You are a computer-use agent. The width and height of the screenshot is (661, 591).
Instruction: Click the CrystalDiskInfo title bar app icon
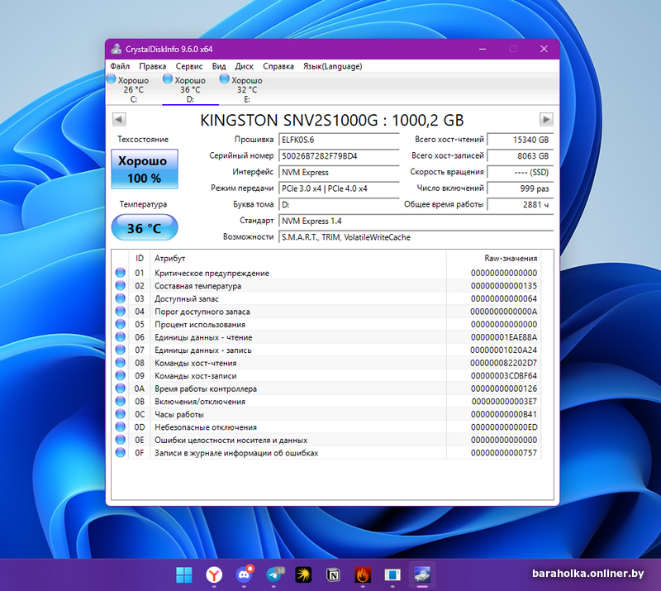[117, 49]
